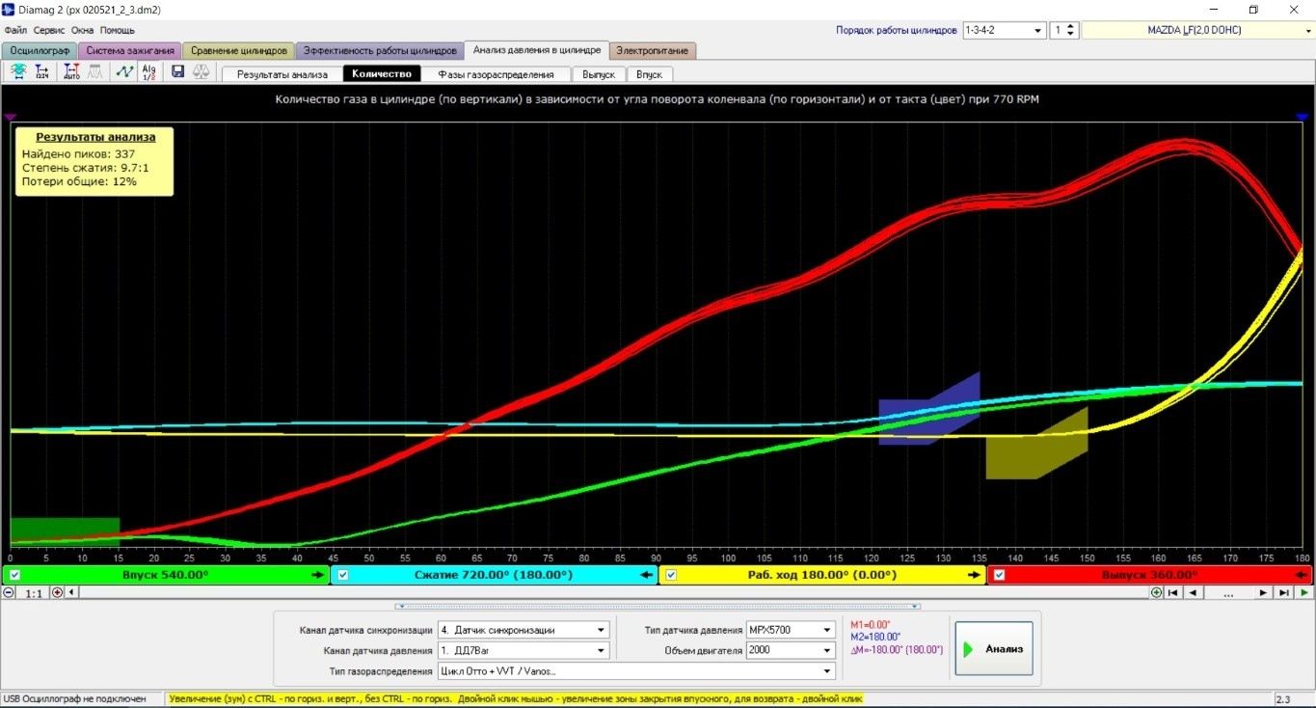Toggle the Выпуск 360° stroke checkbox
Image resolution: width=1316 pixels, height=708 pixels.
(1000, 575)
